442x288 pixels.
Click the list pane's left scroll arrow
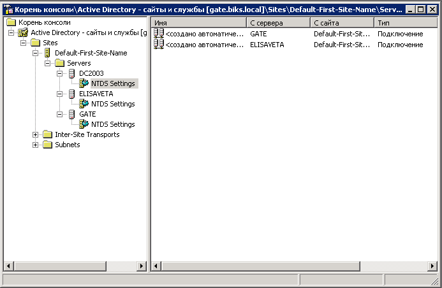[x=156, y=266]
